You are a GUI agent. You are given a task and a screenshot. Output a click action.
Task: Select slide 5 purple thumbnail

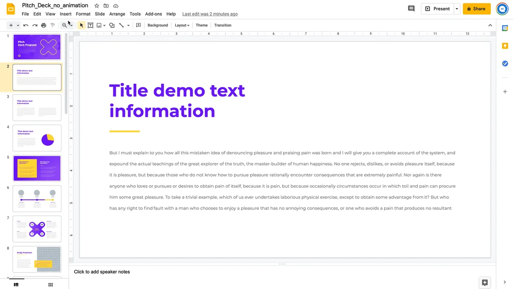[x=37, y=168]
